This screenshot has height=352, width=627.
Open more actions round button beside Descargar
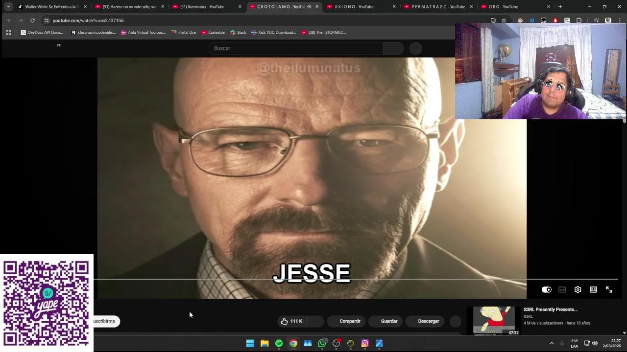pyautogui.click(x=455, y=321)
